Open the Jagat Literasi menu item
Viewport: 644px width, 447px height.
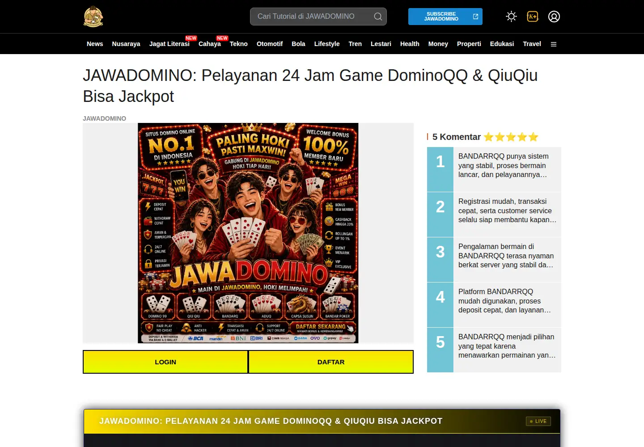click(169, 44)
